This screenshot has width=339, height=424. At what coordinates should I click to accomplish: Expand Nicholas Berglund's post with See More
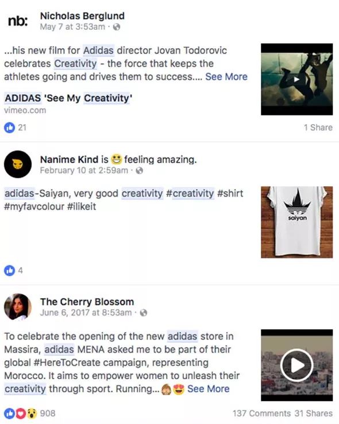click(x=226, y=77)
